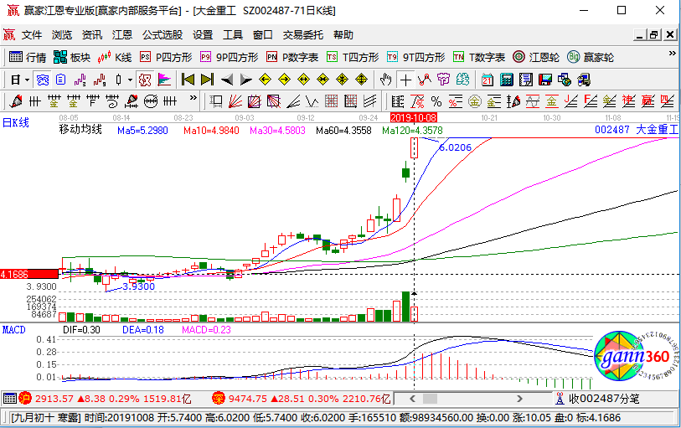Click the highlighted date 2019-10-08 marker

[x=414, y=117]
